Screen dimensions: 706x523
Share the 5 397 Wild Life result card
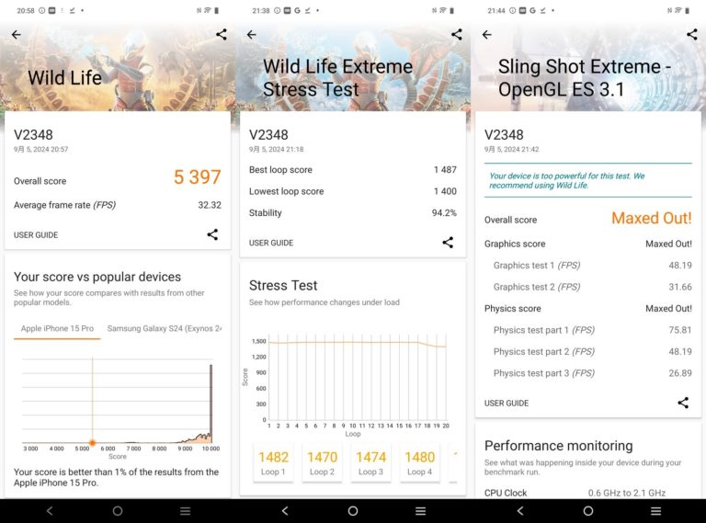pos(212,234)
